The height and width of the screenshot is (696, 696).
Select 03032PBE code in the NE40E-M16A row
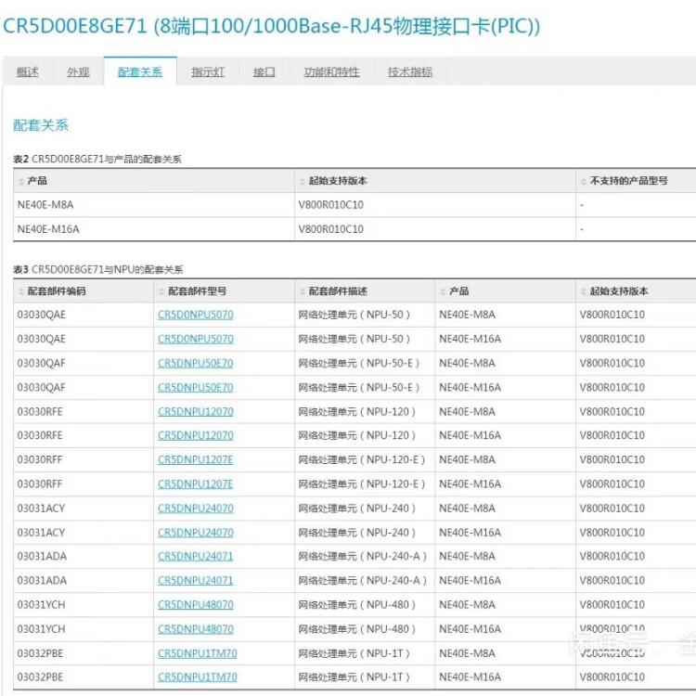tap(40, 677)
